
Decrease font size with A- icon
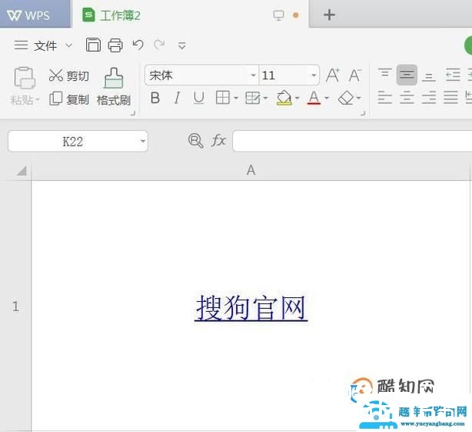(355, 75)
